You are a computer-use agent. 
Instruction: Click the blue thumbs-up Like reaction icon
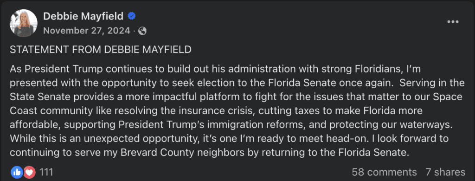(x=17, y=173)
